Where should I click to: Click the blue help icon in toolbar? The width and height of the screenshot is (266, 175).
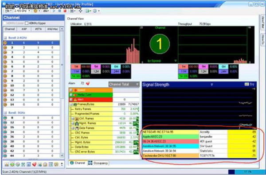click(x=95, y=11)
